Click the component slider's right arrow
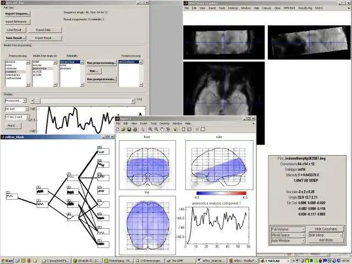This screenshot has height=264, width=352. click(133, 101)
